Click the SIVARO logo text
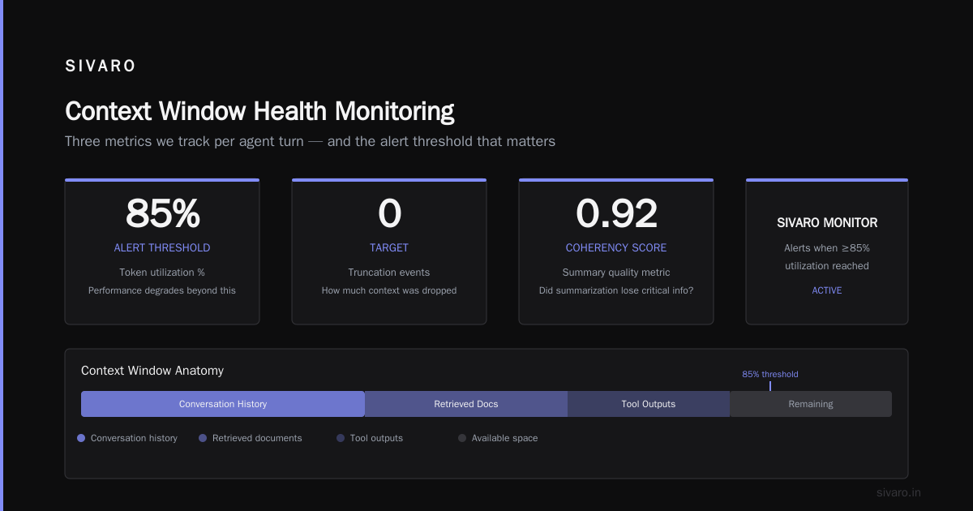Image resolution: width=973 pixels, height=511 pixels. point(101,67)
